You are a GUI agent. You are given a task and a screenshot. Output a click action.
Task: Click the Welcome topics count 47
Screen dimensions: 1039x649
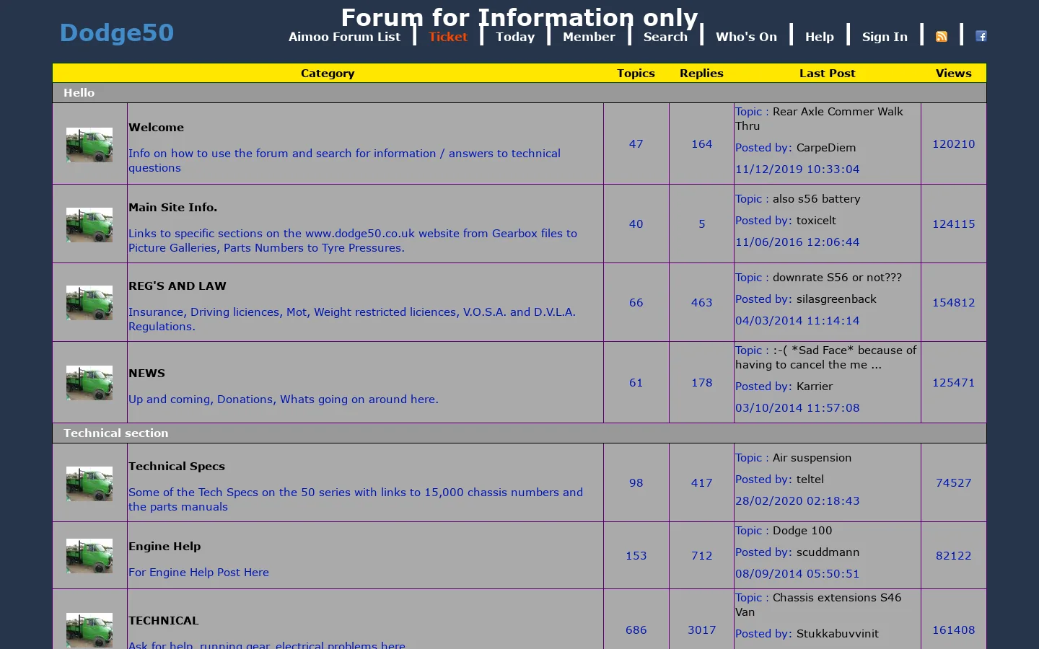point(636,144)
